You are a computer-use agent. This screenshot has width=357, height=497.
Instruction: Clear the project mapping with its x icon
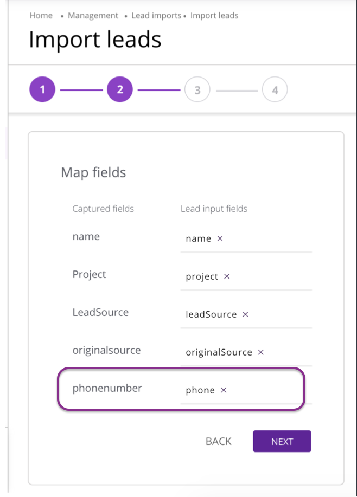pos(227,276)
